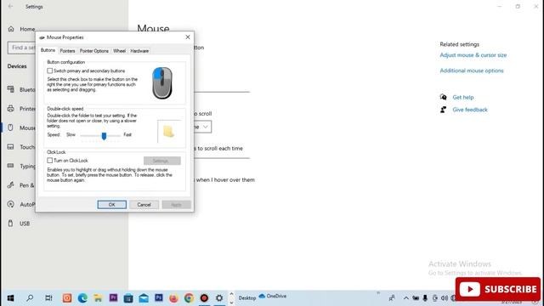Click the taskbar toolbar scroll-up arrow
The height and width of the screenshot is (306, 544).
click(x=231, y=294)
